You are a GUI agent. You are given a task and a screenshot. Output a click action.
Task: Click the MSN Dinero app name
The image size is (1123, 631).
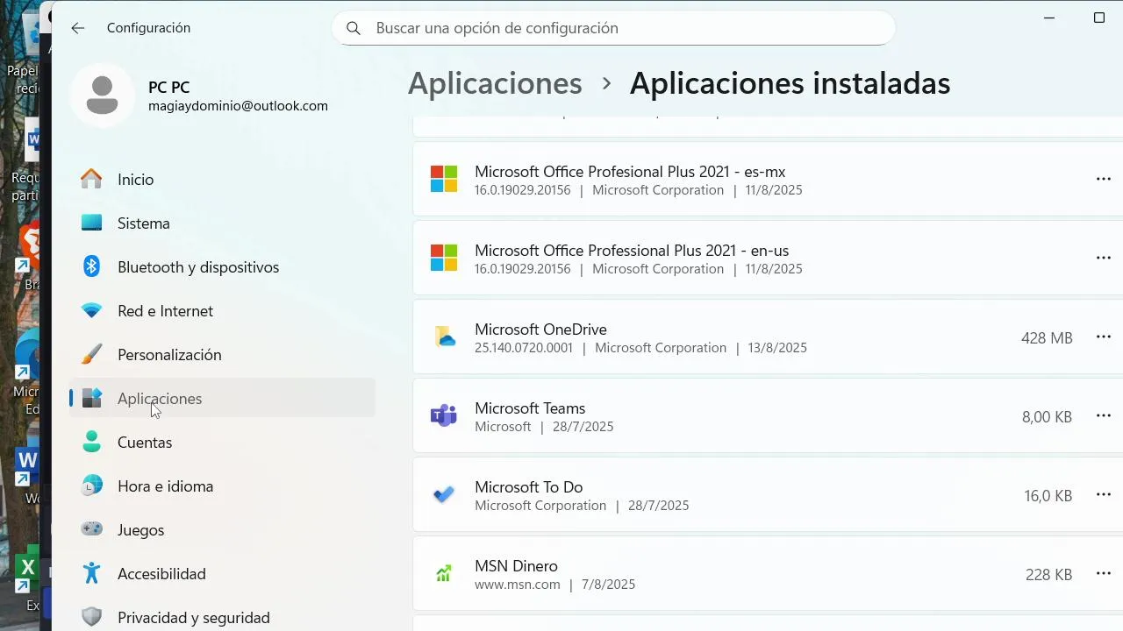[x=516, y=566]
